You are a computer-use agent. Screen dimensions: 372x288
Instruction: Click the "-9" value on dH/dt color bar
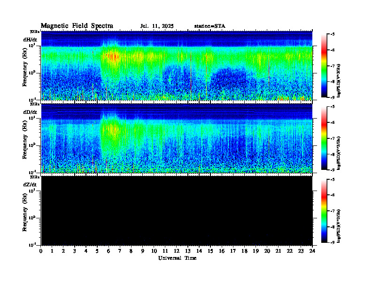point(332,97)
